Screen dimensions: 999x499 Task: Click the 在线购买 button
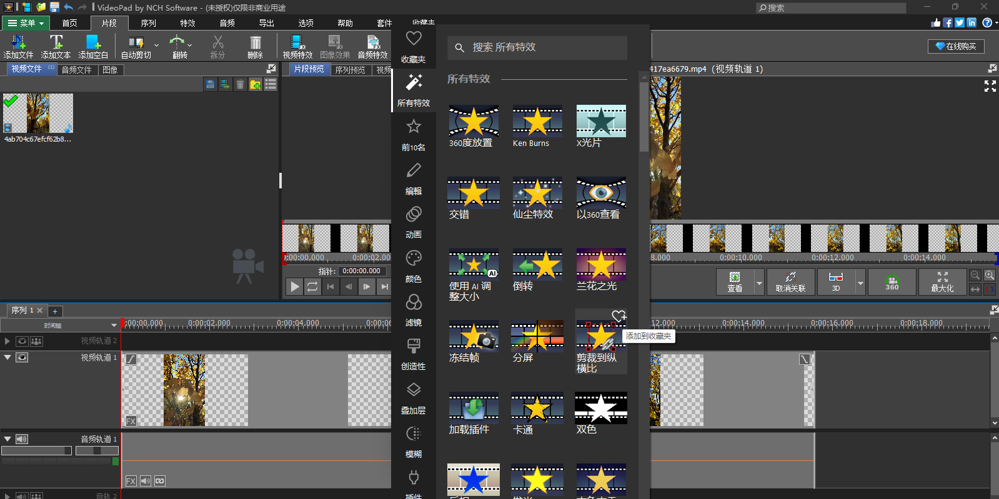point(956,46)
